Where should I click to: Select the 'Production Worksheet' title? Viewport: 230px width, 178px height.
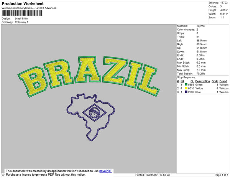click(23, 4)
